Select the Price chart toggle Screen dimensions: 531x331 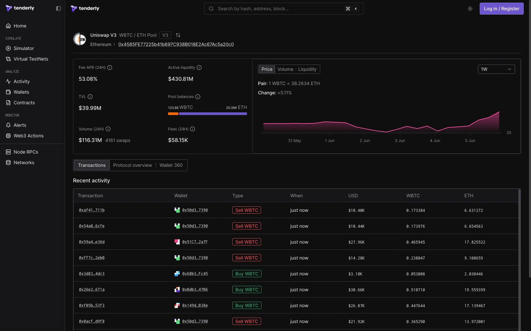(x=267, y=69)
